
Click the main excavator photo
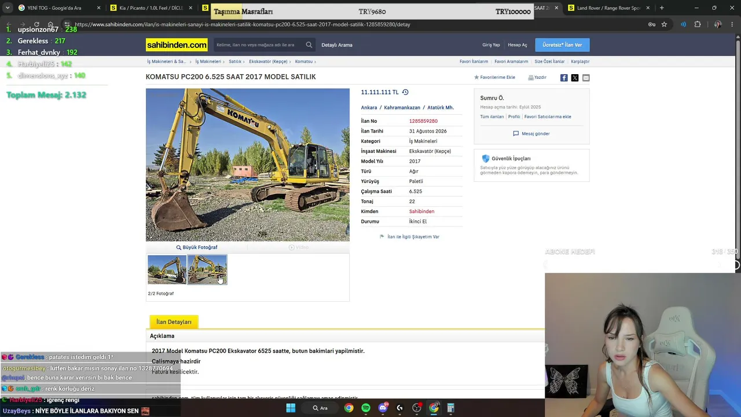248,164
